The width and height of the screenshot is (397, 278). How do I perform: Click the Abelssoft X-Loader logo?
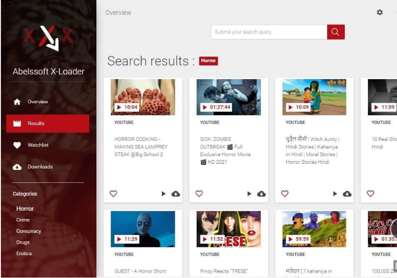tap(48, 38)
